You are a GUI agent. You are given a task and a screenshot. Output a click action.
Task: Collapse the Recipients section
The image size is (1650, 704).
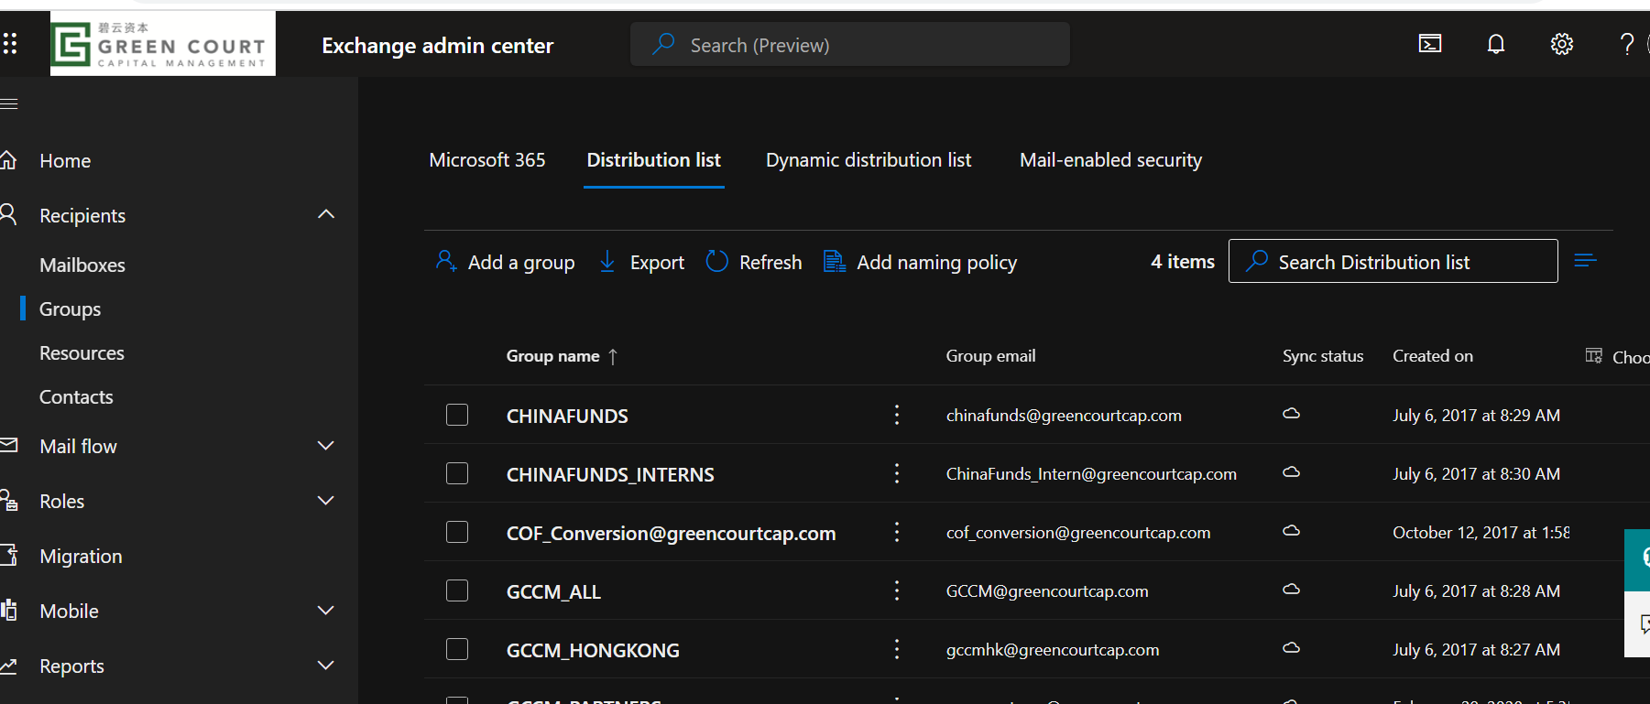[326, 214]
